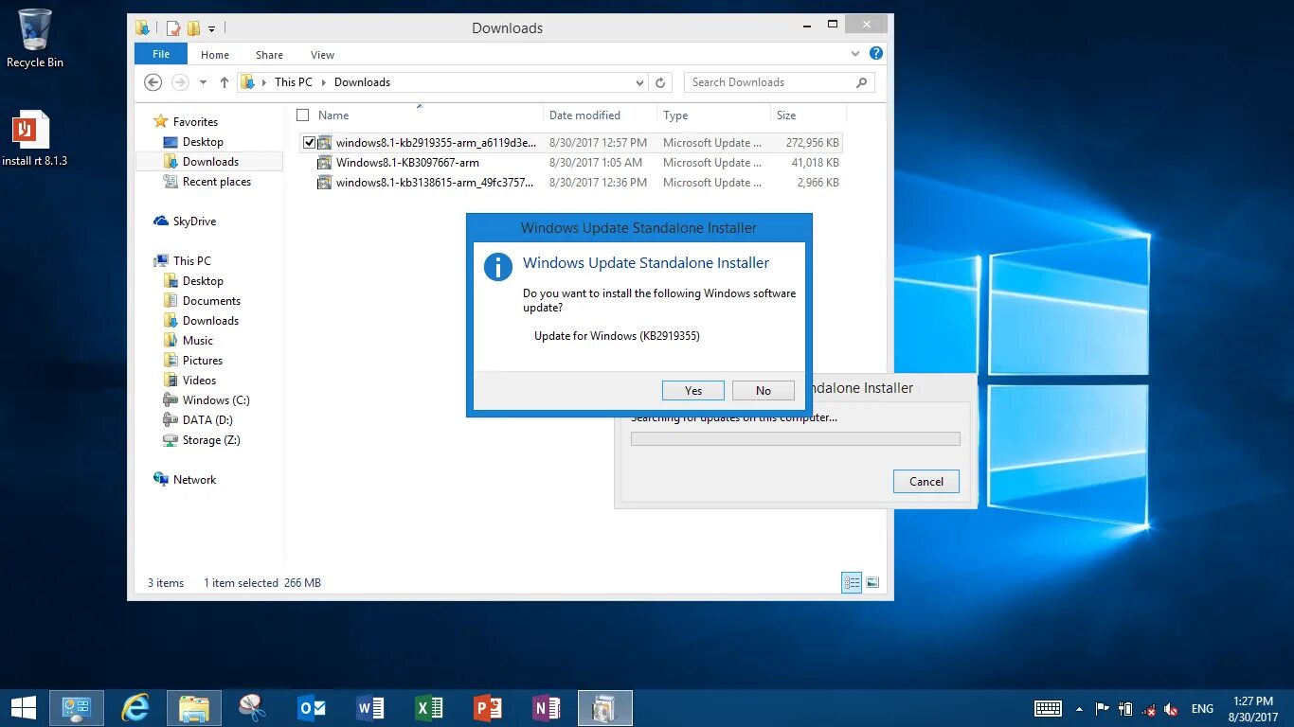
Task: Click the search magnifier in Search Downloads
Action: [x=861, y=82]
